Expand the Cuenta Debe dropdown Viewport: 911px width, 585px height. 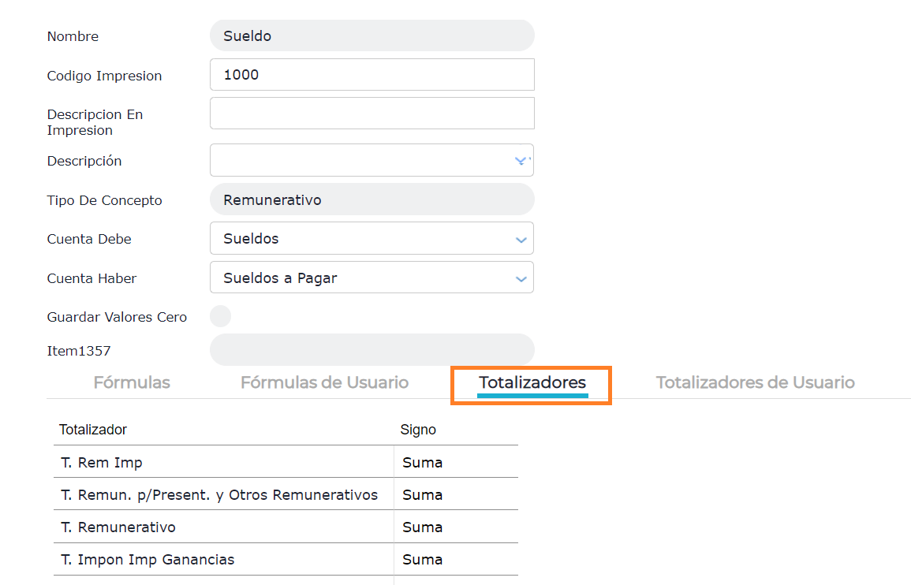coord(520,239)
